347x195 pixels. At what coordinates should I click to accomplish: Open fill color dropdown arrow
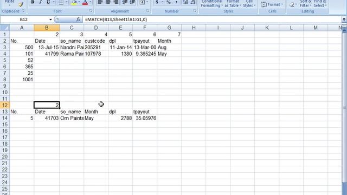(x=79, y=2)
